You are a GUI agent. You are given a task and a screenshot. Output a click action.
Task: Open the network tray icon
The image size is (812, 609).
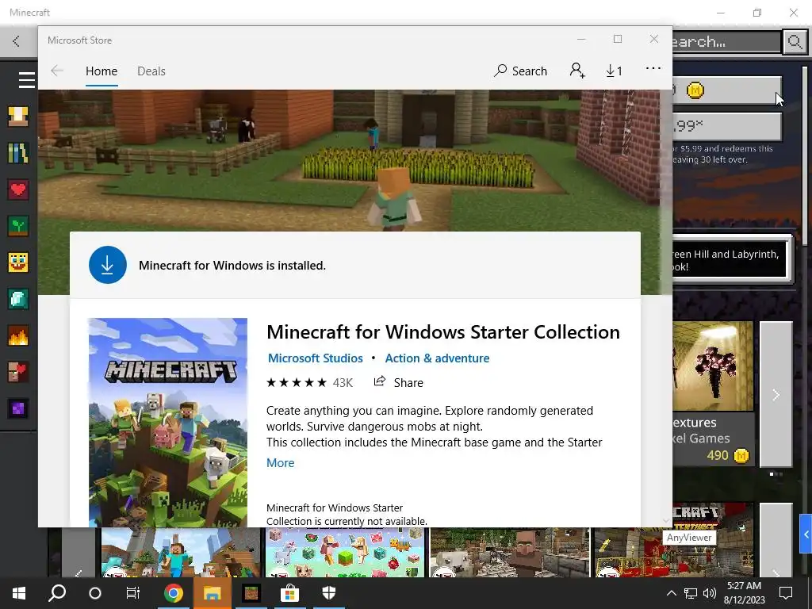691,593
